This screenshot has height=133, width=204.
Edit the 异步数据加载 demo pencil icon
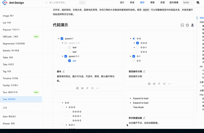[144, 118]
